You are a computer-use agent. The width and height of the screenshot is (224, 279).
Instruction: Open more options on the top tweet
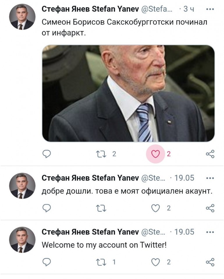click(x=210, y=9)
